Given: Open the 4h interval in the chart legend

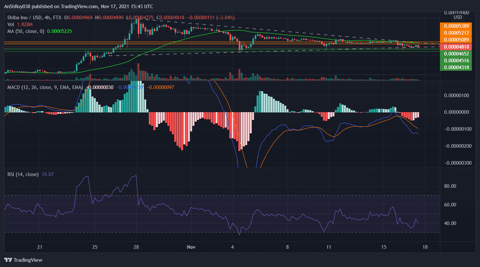Looking at the screenshot, I should click(x=47, y=18).
